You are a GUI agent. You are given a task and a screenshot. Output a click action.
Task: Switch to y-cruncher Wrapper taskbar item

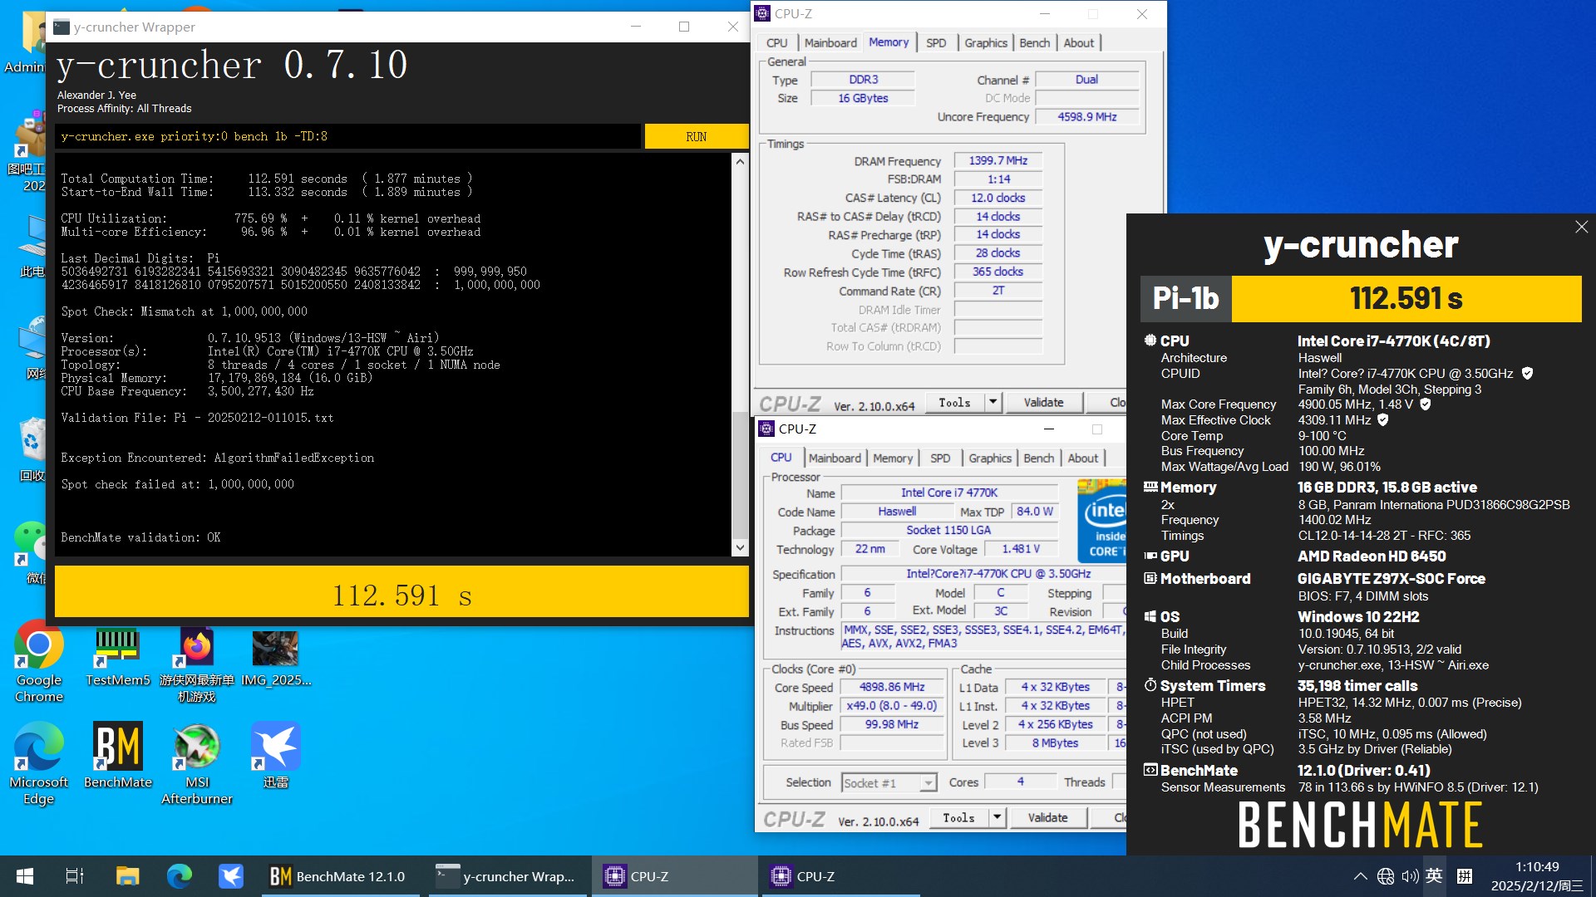tap(506, 876)
